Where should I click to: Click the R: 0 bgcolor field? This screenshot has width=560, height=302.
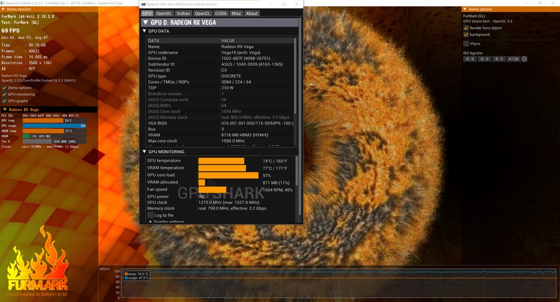(x=470, y=59)
